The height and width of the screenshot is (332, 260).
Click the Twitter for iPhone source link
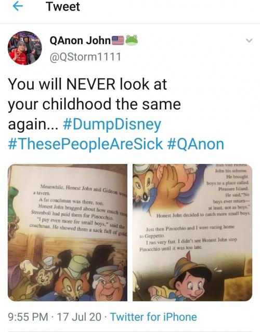click(x=153, y=317)
